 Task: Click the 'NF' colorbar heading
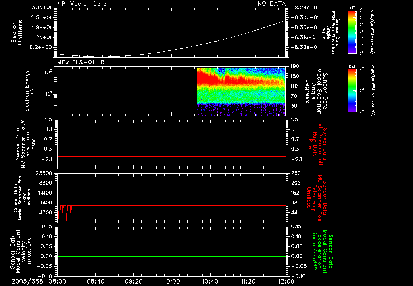(353, 8)
